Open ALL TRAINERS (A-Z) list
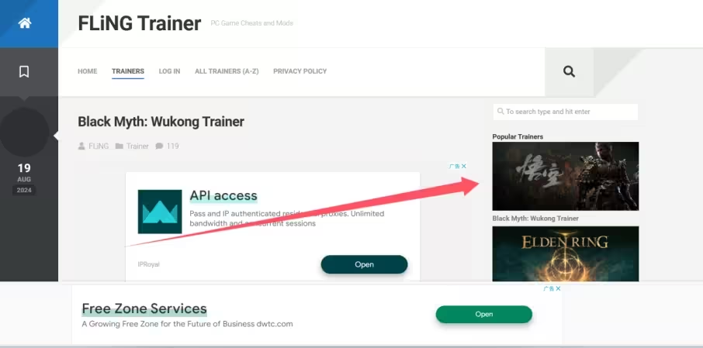 (227, 71)
